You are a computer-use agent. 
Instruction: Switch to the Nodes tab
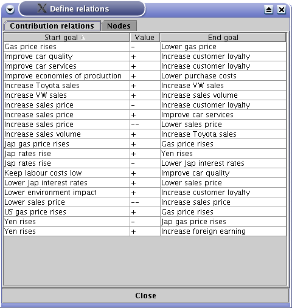[119, 26]
